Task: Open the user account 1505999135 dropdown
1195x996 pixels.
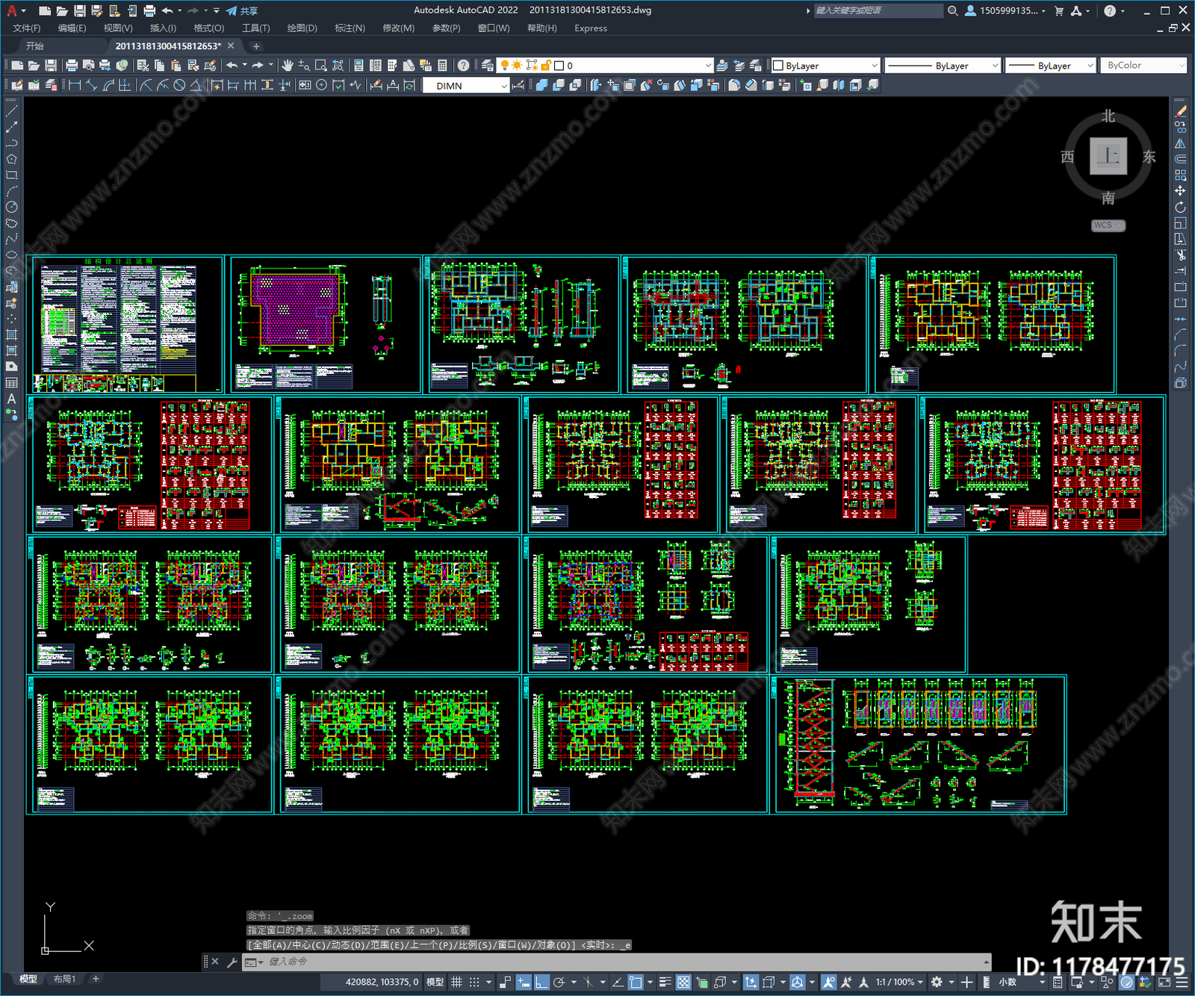Action: coord(1005,10)
